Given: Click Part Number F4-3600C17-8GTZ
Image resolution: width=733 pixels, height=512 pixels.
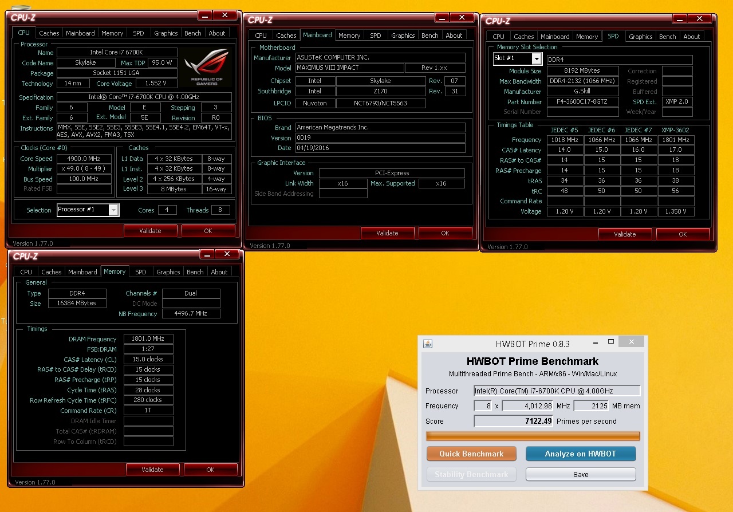Looking at the screenshot, I should point(582,102).
